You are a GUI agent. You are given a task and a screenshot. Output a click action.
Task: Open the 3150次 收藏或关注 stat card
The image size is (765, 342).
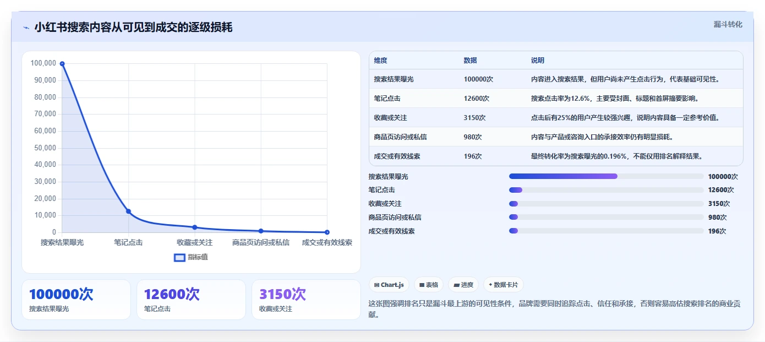pyautogui.click(x=306, y=300)
